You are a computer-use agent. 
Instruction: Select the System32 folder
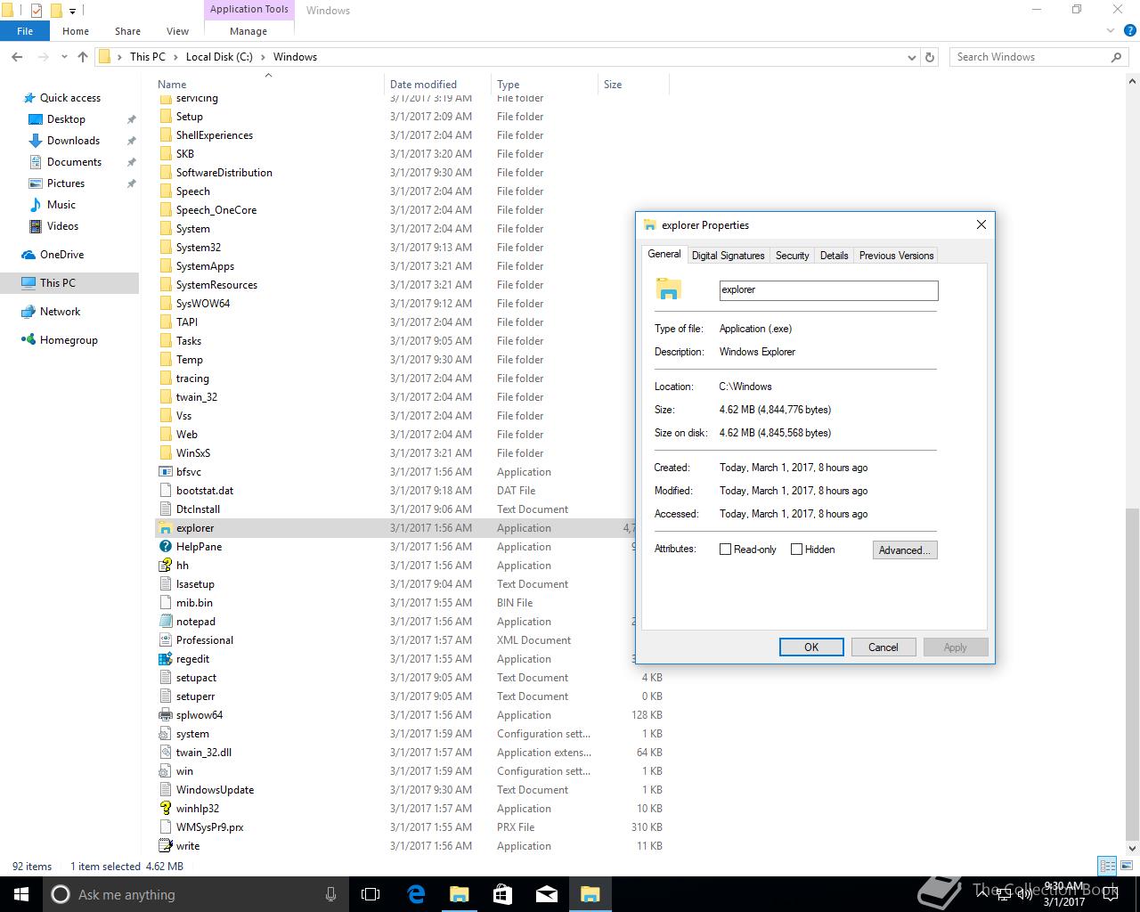pos(198,248)
